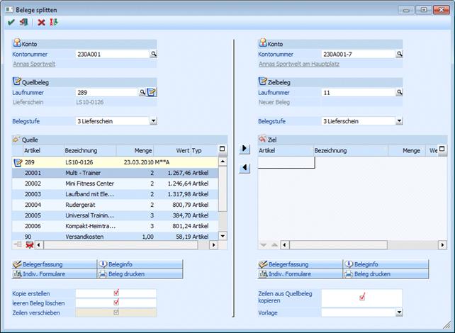
Task: Click the Bezeichnung column header in Quelle
Action: click(x=89, y=150)
